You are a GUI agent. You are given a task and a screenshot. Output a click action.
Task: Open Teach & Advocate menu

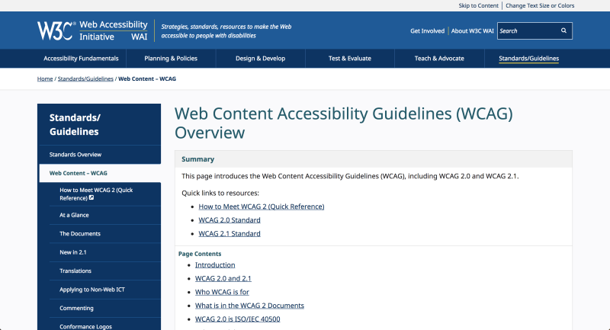(x=439, y=59)
